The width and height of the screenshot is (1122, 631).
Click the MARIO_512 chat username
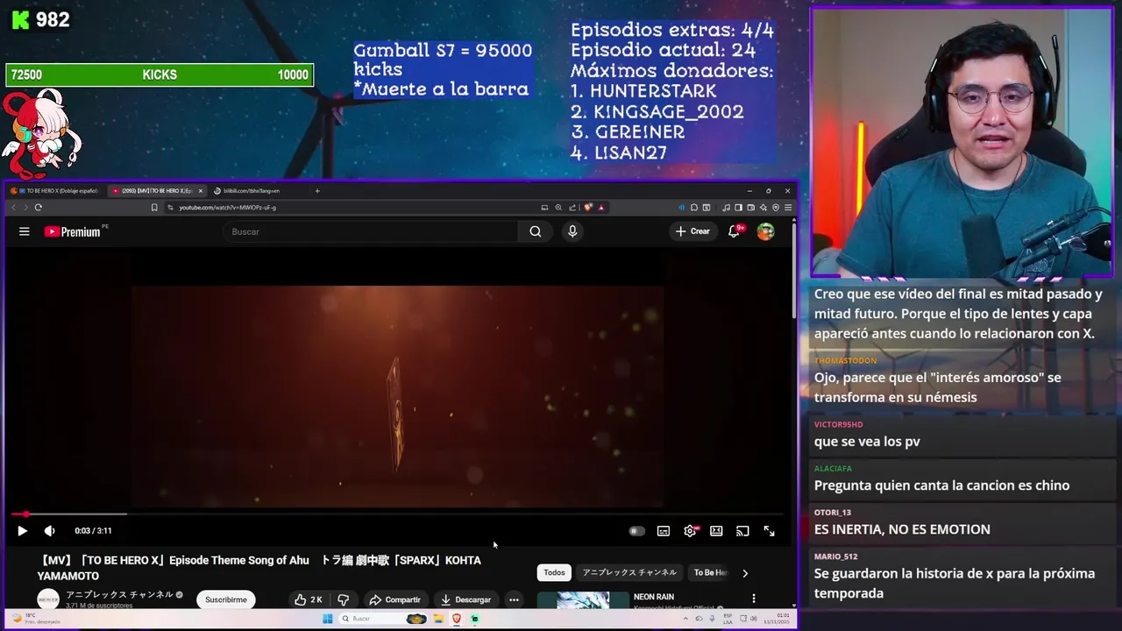tap(835, 557)
